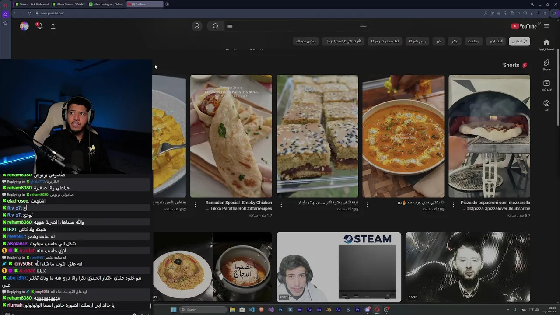Viewport: 560px width, 315px height.
Task: Select the 'مباشر' filter chip
Action: pyautogui.click(x=455, y=41)
